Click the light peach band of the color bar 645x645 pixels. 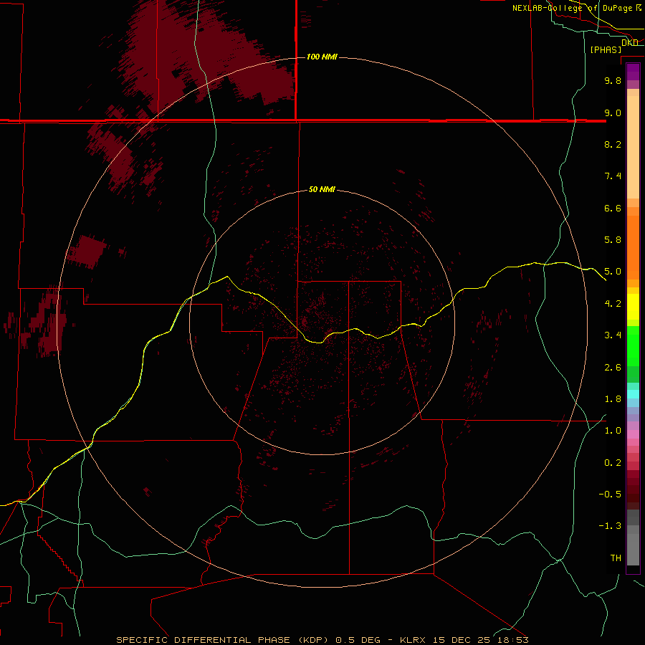633,147
